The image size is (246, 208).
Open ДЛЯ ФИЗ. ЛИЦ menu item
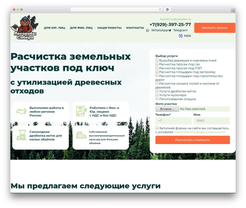pyautogui.click(x=81, y=28)
